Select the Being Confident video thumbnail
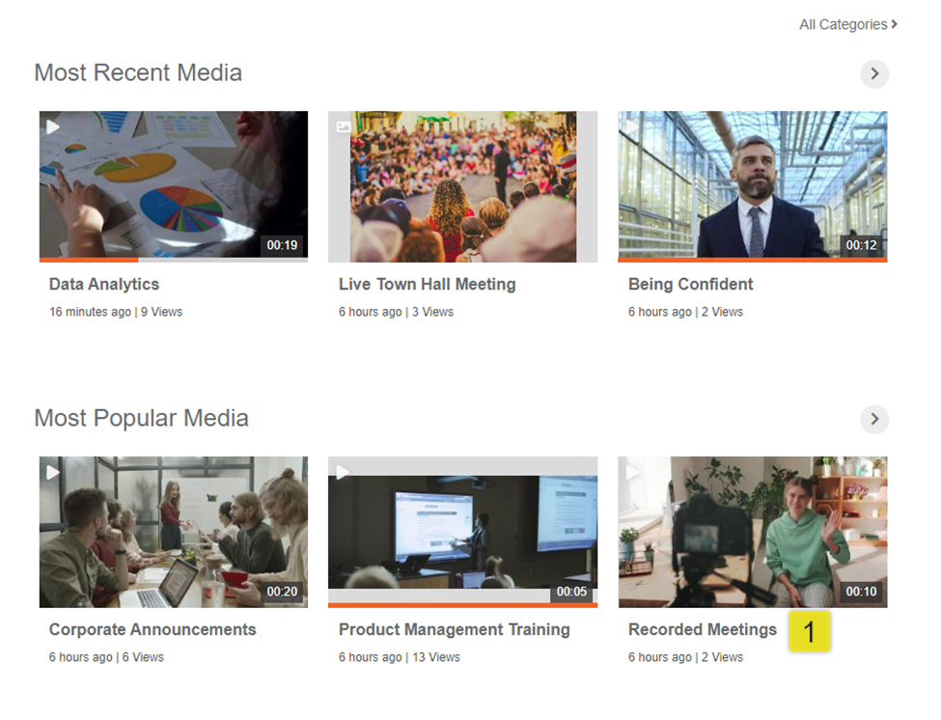The width and height of the screenshot is (941, 720). [752, 185]
